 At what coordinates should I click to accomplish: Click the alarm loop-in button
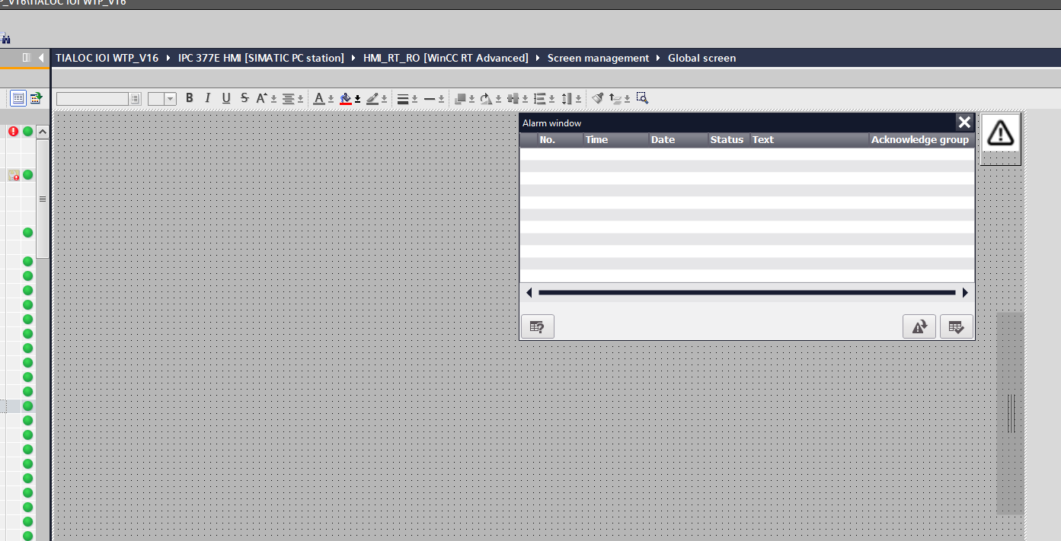(x=919, y=326)
